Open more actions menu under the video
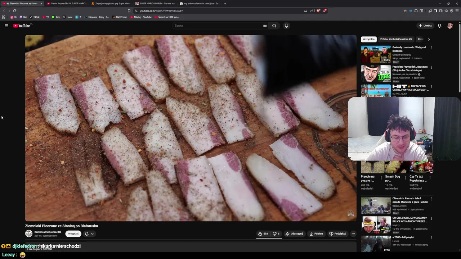Viewport: 461px width, 259px height. point(353,233)
